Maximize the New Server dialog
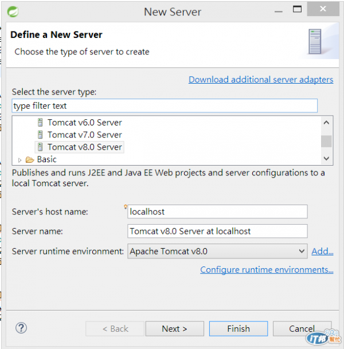Image resolution: width=344 pixels, height=349 pixels. (297, 9)
